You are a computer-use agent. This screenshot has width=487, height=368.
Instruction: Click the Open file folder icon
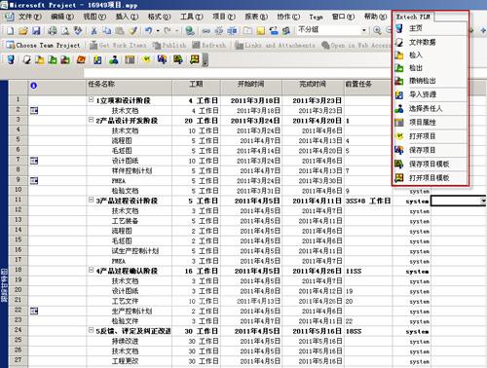click(x=23, y=30)
